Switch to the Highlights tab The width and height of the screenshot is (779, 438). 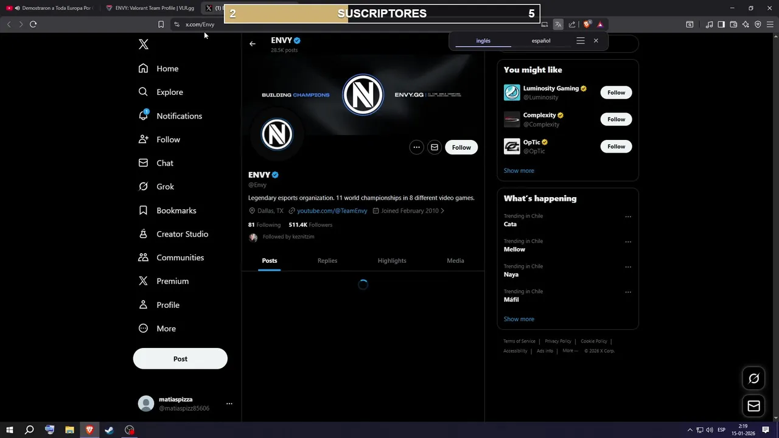click(x=392, y=260)
